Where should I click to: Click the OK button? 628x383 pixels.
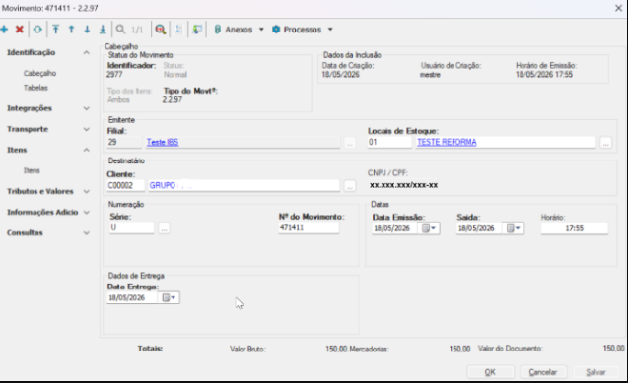pos(490,372)
